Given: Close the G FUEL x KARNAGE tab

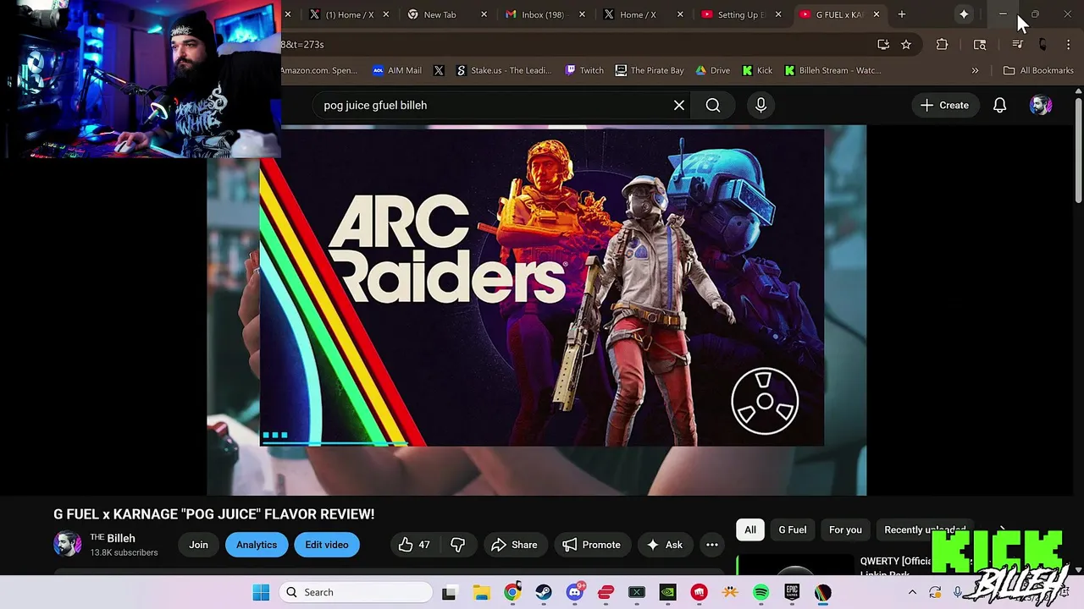Looking at the screenshot, I should click(x=876, y=14).
